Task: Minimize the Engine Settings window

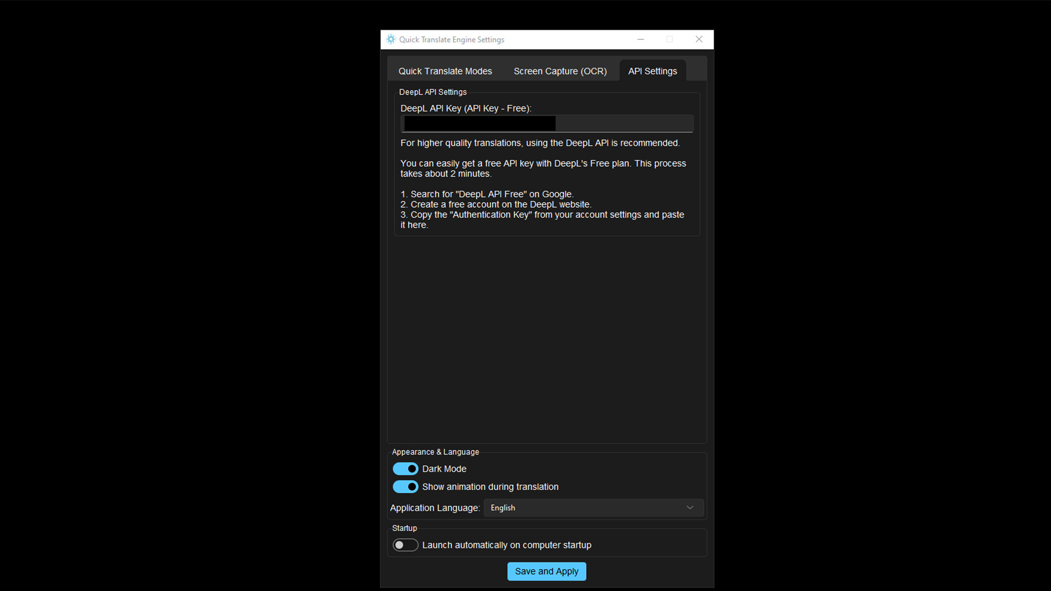Action: (640, 39)
